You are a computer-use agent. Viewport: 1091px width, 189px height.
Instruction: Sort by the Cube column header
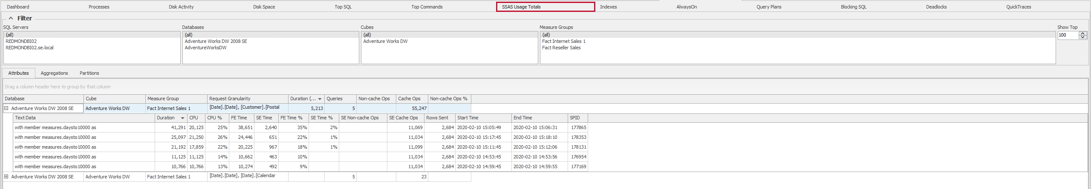[x=115, y=99]
